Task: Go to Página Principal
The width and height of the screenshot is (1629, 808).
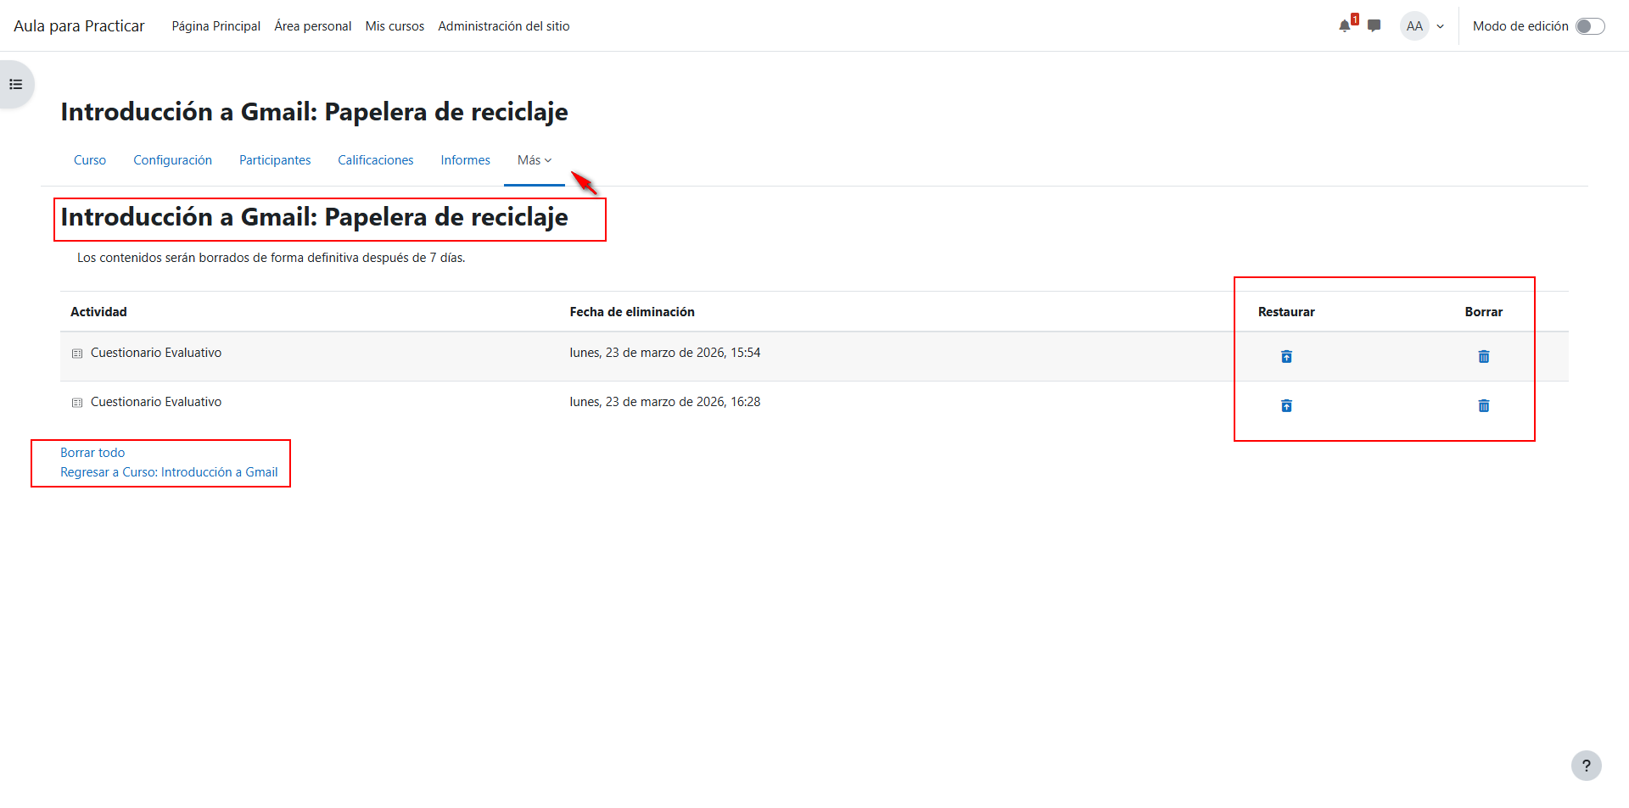Action: [x=216, y=26]
